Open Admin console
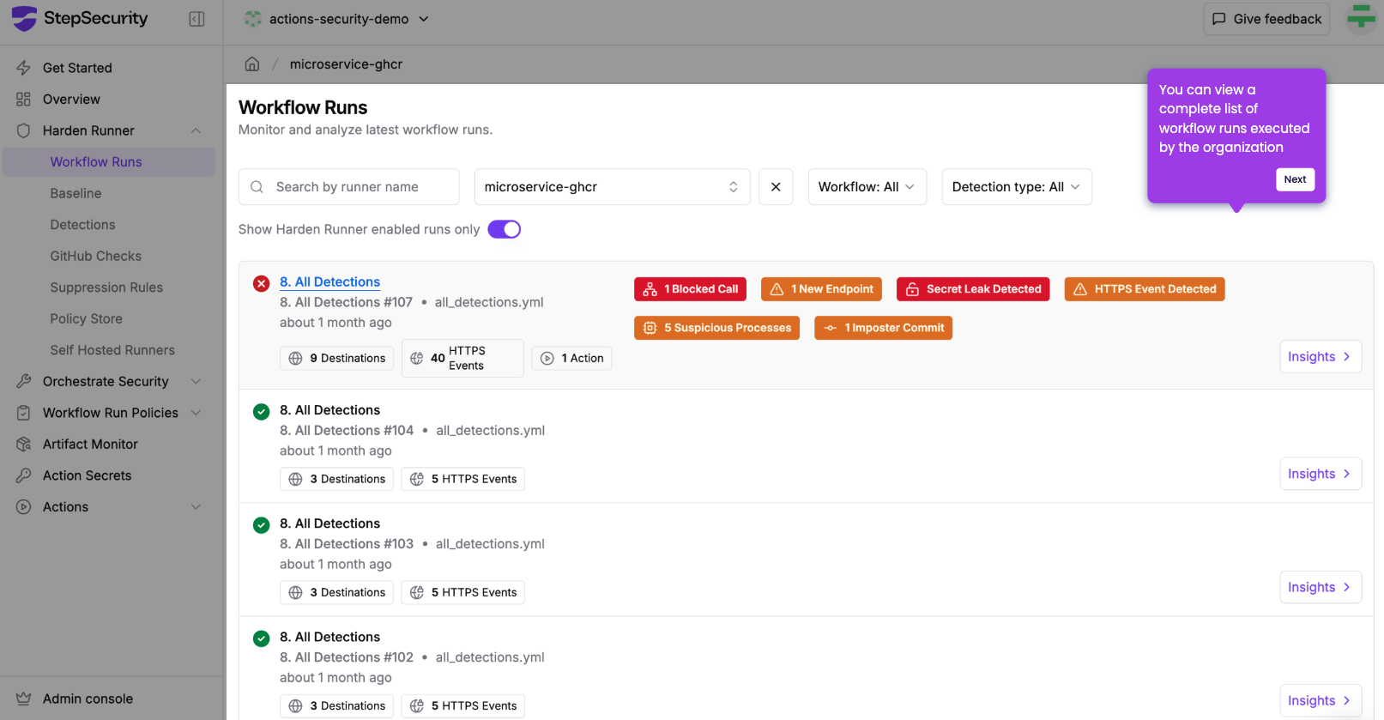The height and width of the screenshot is (720, 1384). pyautogui.click(x=88, y=699)
